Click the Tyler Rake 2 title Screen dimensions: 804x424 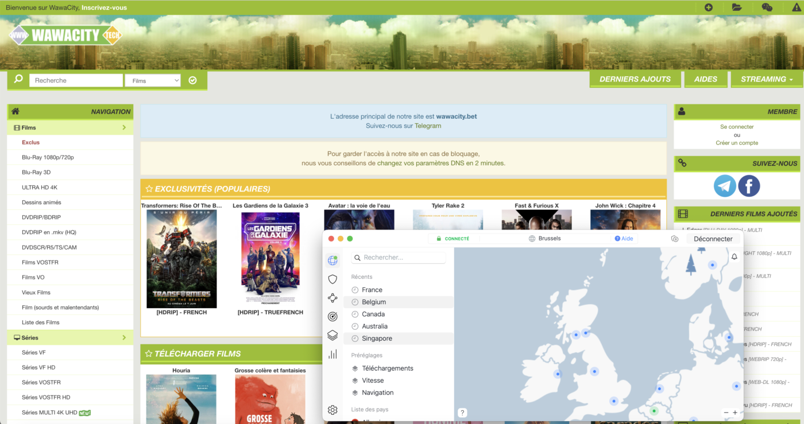click(448, 205)
